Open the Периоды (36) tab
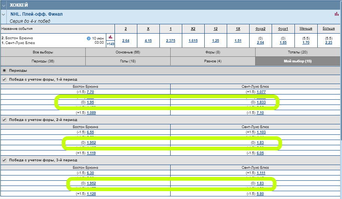342x199 pixels. click(x=43, y=61)
